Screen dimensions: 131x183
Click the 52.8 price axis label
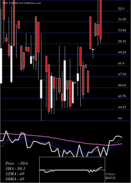point(121,9)
